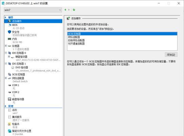Click the 内存 memory chip icon
Image resolution: width=184 pixels, height=136 pixels.
point(9,39)
